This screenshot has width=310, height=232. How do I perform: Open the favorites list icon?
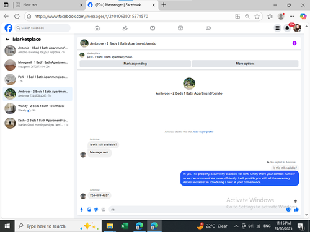point(270,16)
